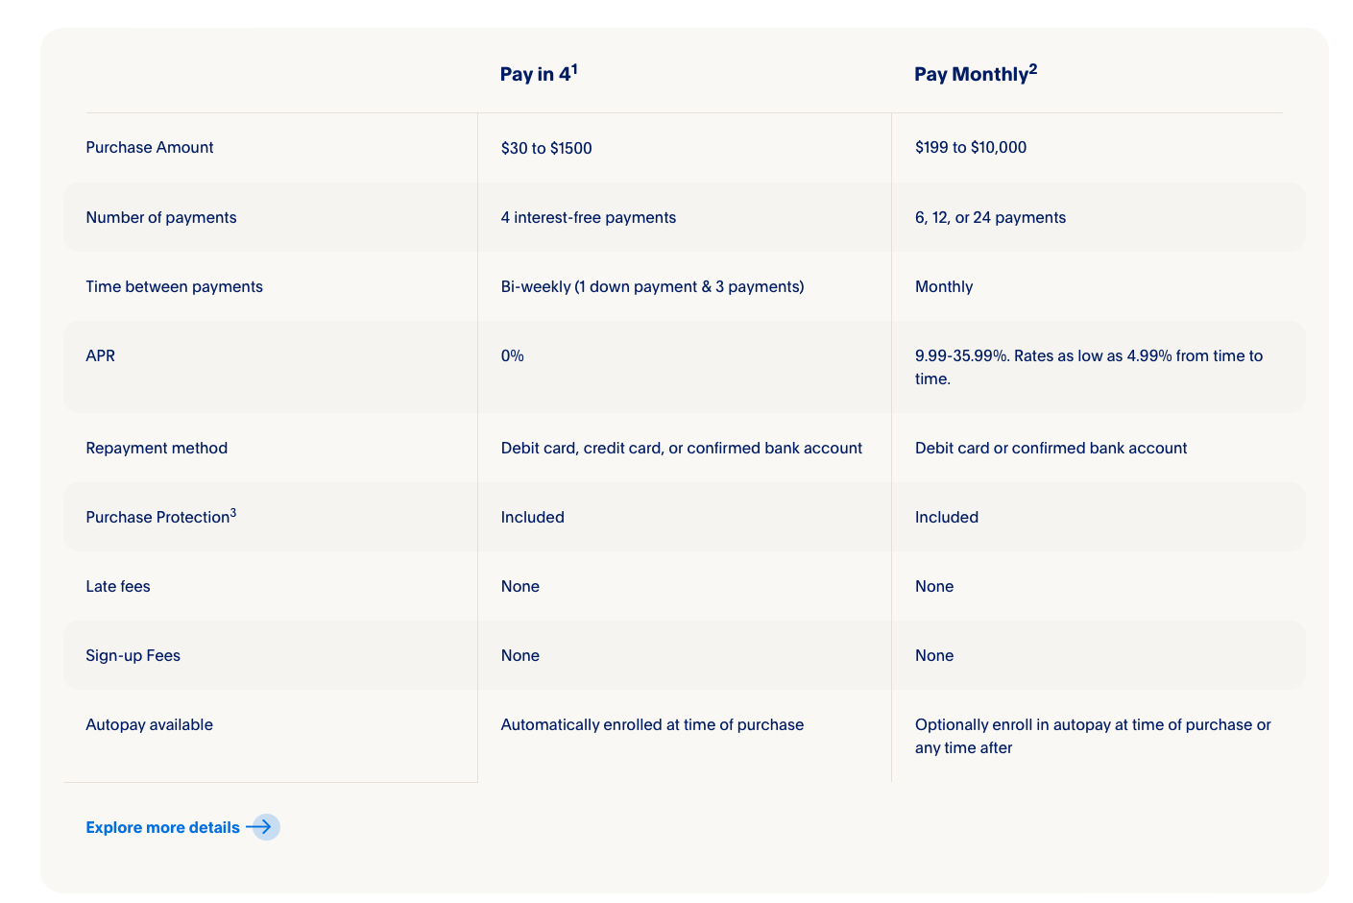Click the Late fees row label
This screenshot has height=903, width=1353.
coord(118,586)
